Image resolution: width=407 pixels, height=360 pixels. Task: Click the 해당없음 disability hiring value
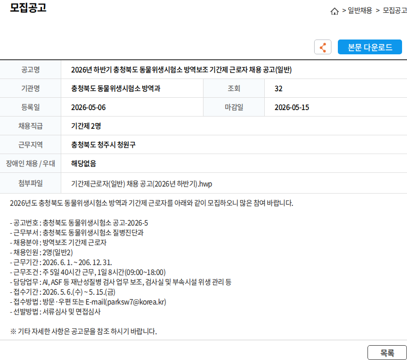click(83, 163)
